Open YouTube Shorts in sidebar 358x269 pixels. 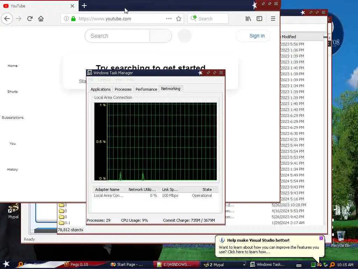13,91
